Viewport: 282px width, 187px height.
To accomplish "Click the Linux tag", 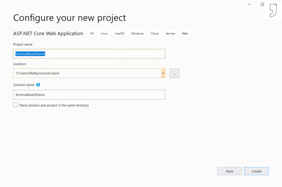I will click(x=104, y=33).
